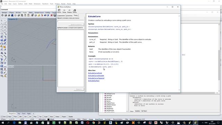Image resolution: width=222 pixels, height=125 pixels.
Task: Toggle Grid Snap in the status bar
Action: 71,119
